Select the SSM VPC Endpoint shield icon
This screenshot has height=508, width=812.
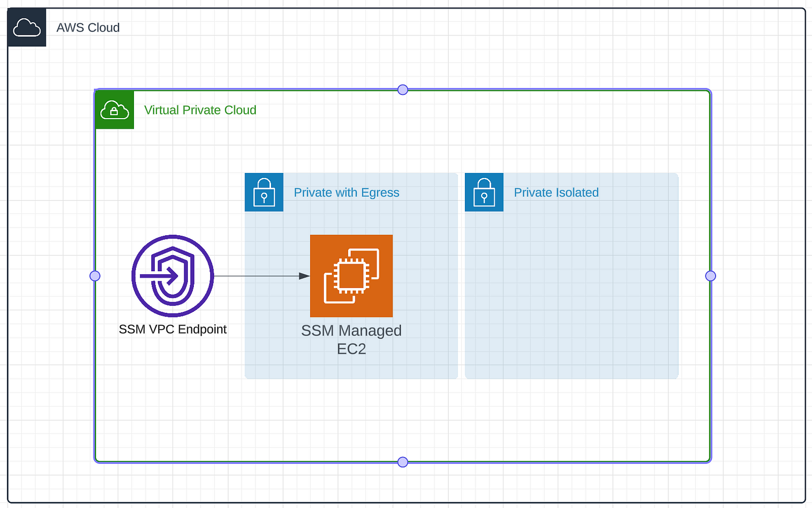tap(173, 276)
